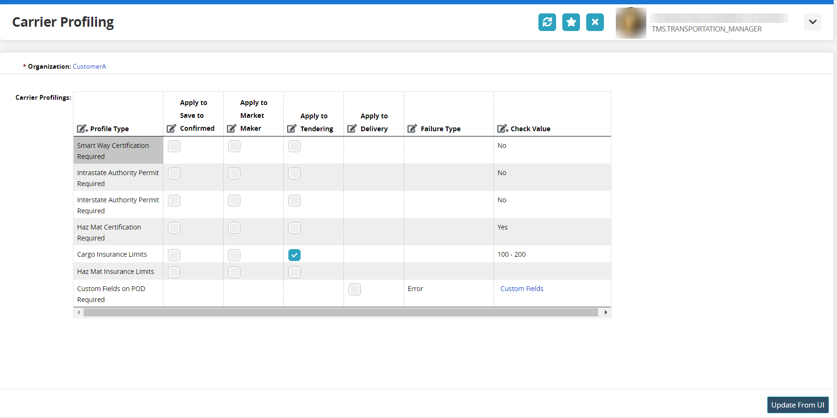
Task: Uncheck Cargo Insurance Limits tendering checkbox
Action: (x=294, y=255)
